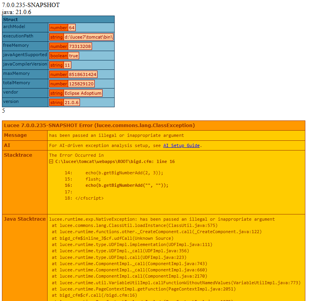Select the totalMemory value 125829120
The height and width of the screenshot is (301, 326).
(81, 84)
